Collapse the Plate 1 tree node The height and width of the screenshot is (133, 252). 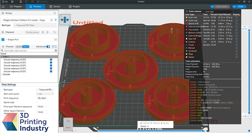click(x=1, y=57)
